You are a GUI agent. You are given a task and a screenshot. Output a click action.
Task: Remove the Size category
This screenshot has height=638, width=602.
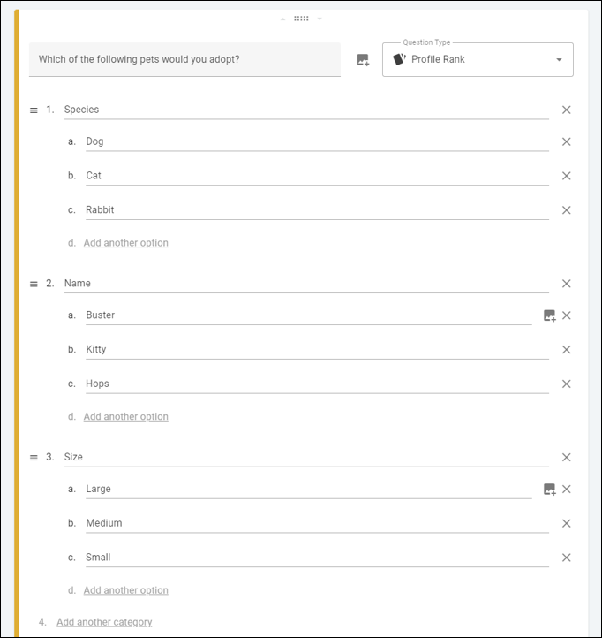(566, 458)
